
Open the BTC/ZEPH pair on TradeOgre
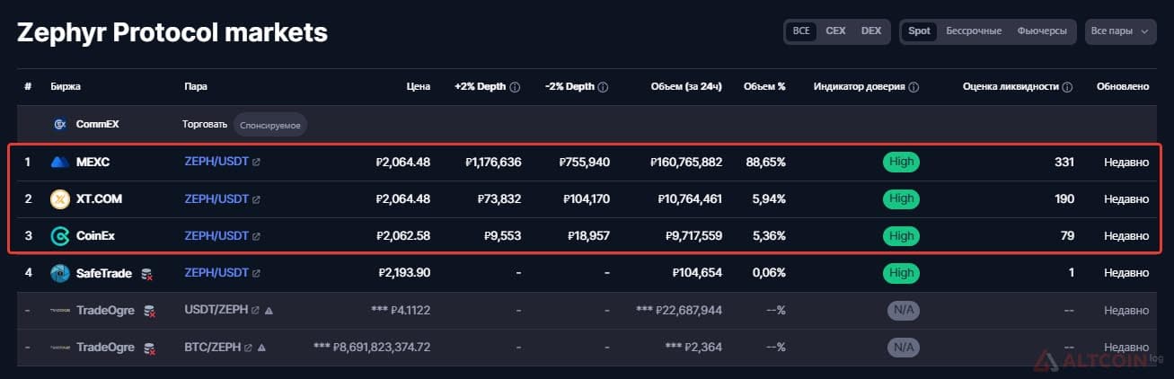tap(213, 348)
